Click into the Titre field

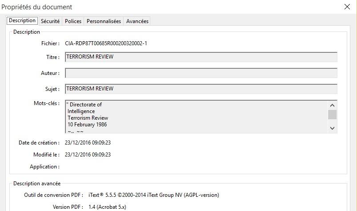pyautogui.click(x=201, y=57)
